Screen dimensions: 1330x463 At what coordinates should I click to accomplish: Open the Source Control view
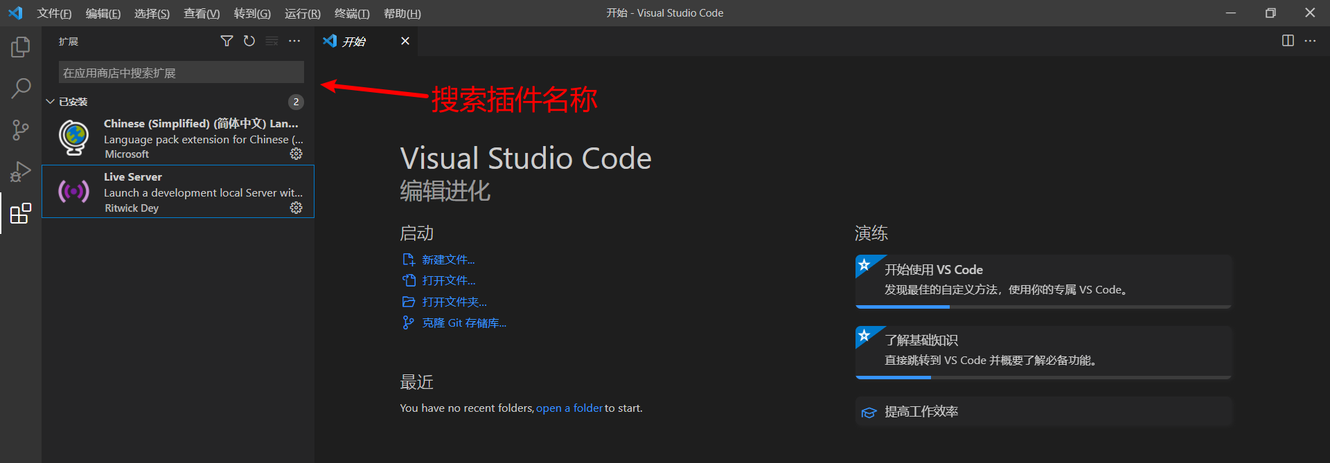click(21, 130)
